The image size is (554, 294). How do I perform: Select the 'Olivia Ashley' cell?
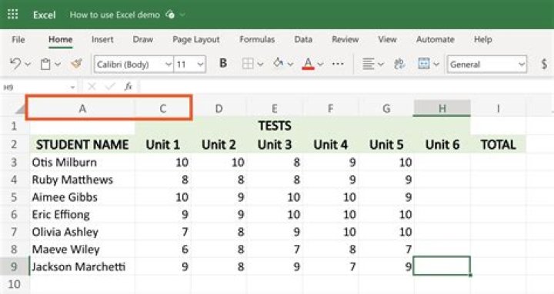point(82,232)
